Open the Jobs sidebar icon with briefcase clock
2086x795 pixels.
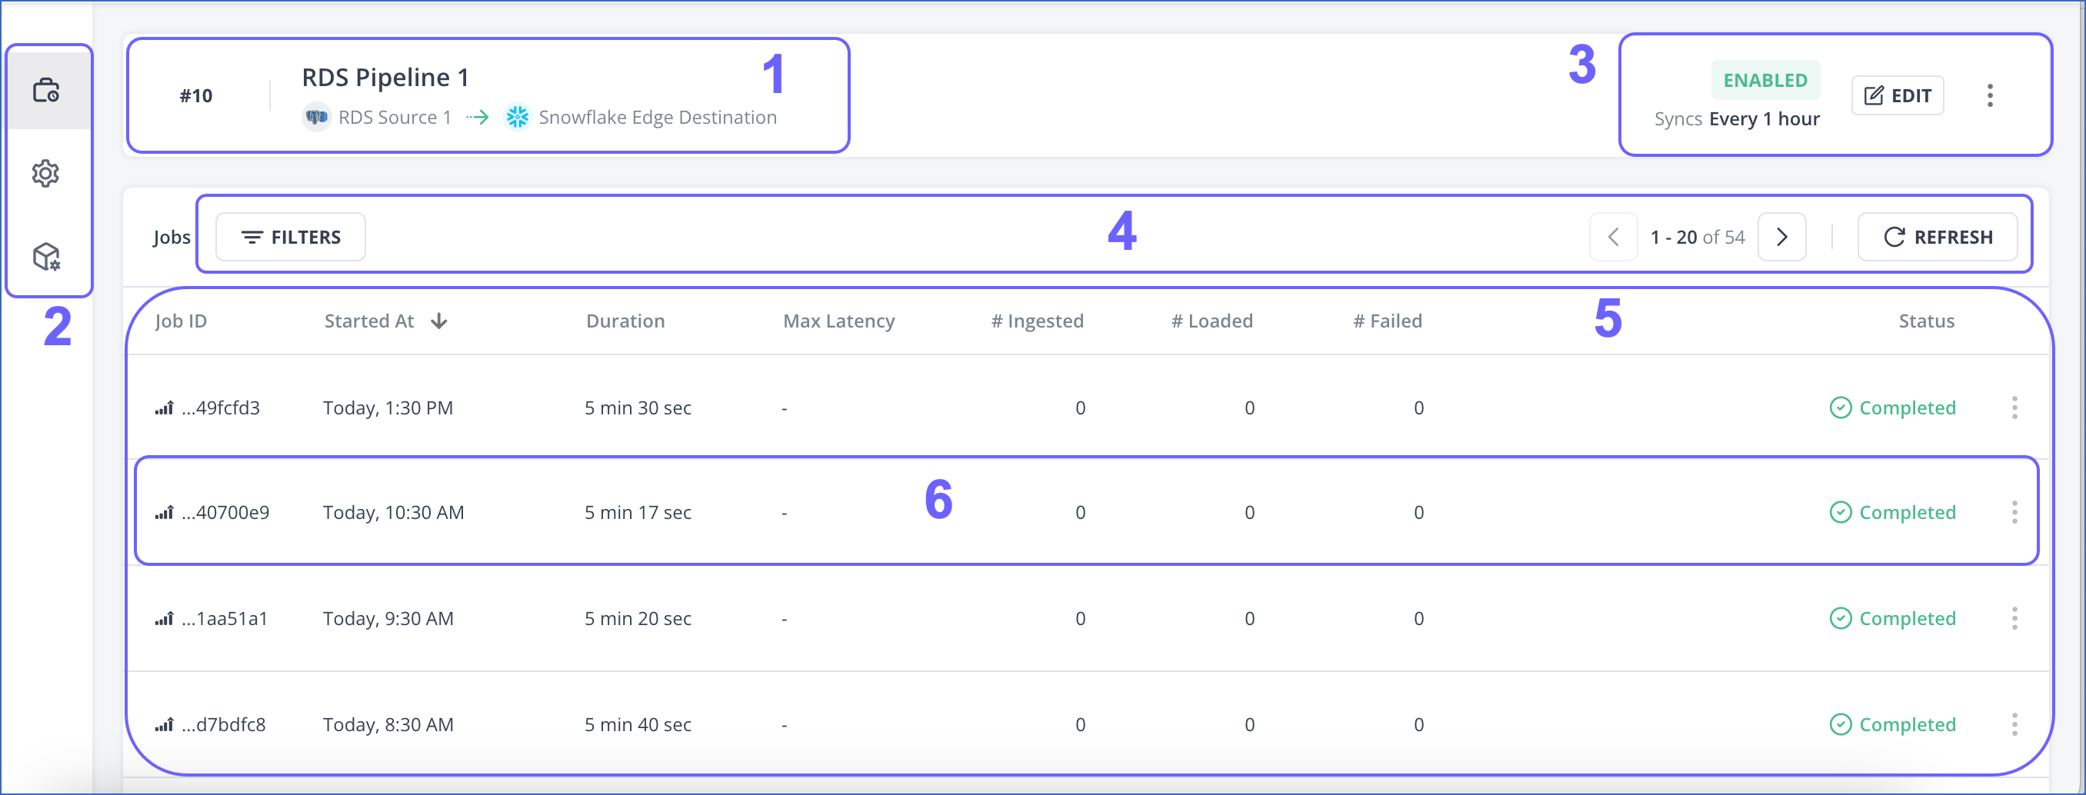click(46, 90)
